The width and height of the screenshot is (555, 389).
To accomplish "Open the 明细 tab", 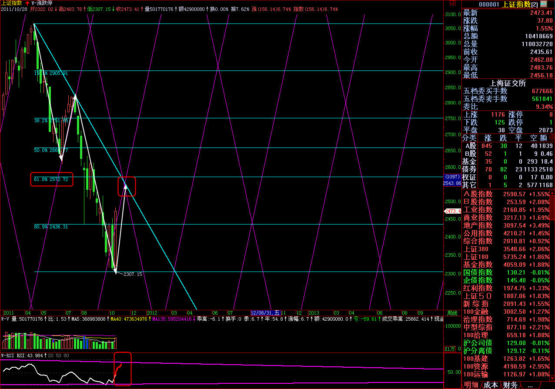I will [471, 385].
